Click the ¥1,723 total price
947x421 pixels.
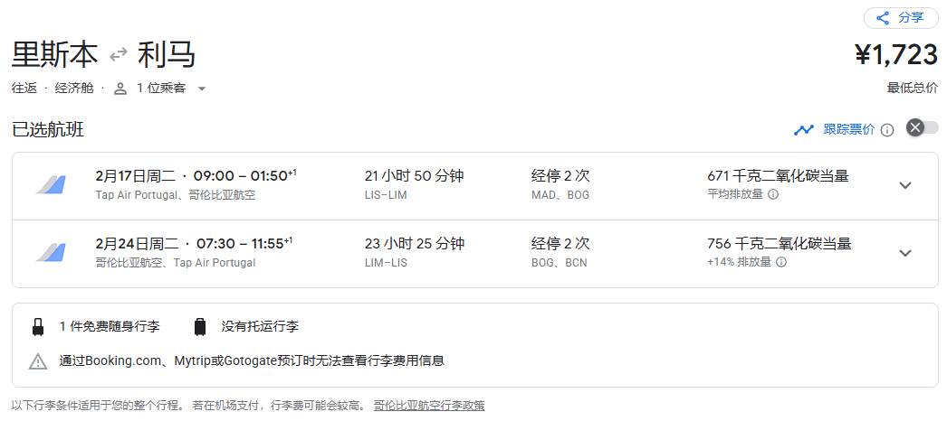896,55
